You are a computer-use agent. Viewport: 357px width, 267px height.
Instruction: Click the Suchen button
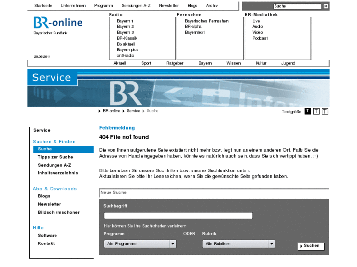click(311, 246)
